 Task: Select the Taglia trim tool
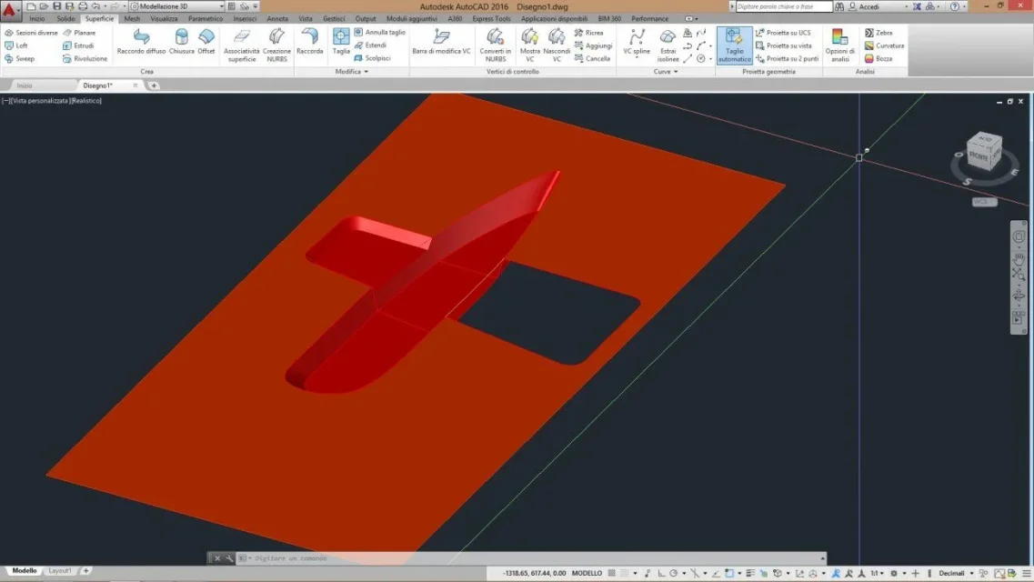[x=341, y=42]
